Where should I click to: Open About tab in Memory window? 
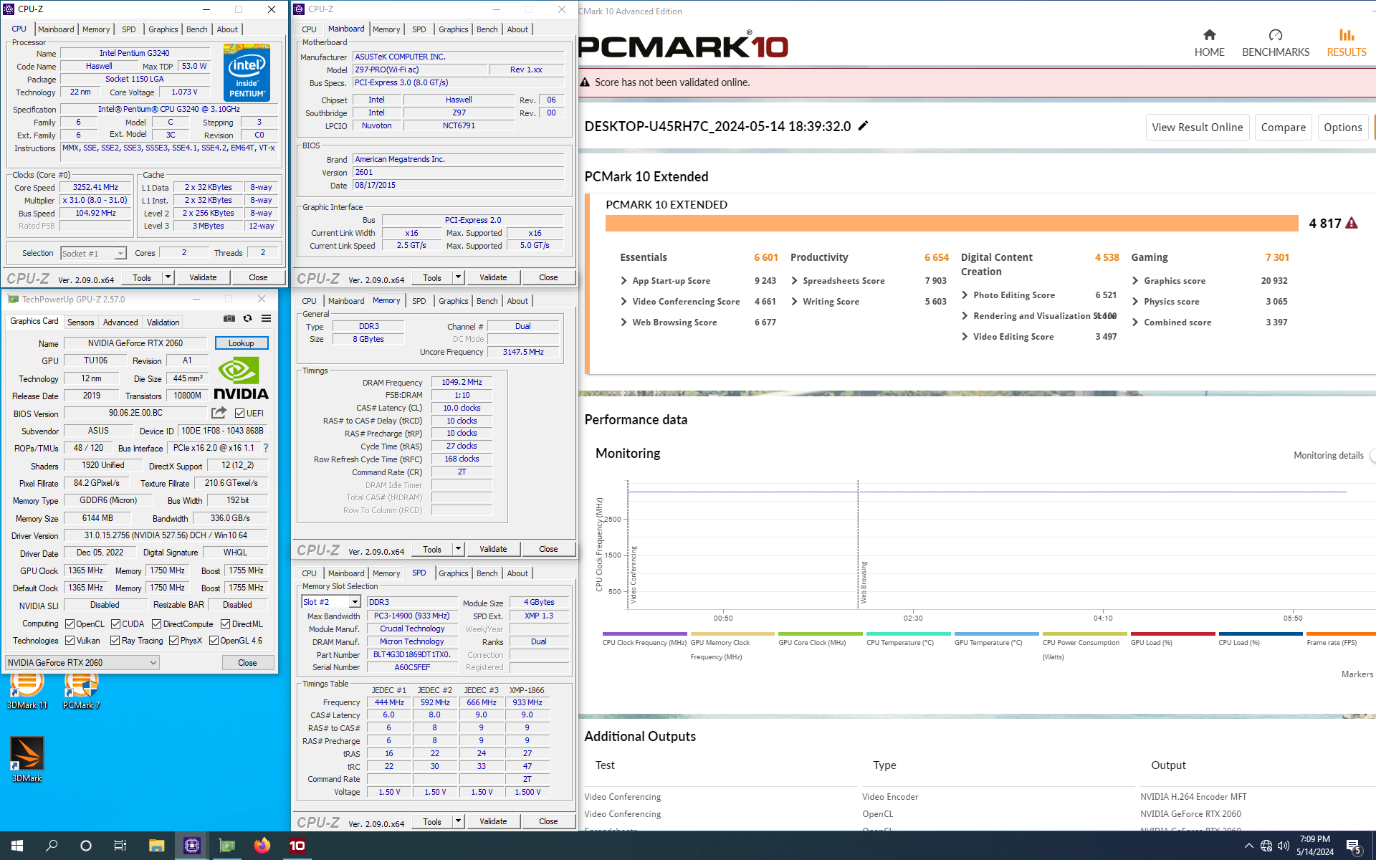(517, 301)
